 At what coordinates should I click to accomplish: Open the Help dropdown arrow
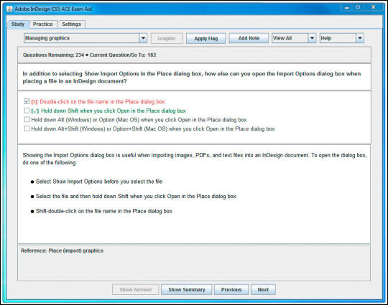pos(360,38)
